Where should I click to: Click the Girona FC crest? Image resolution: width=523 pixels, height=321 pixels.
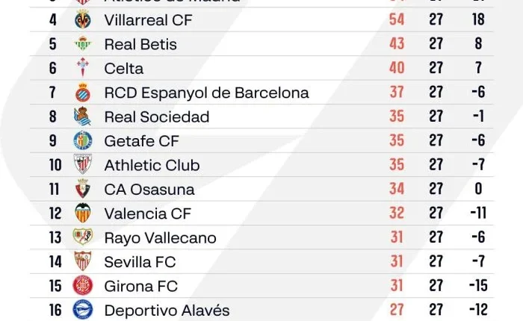point(82,285)
